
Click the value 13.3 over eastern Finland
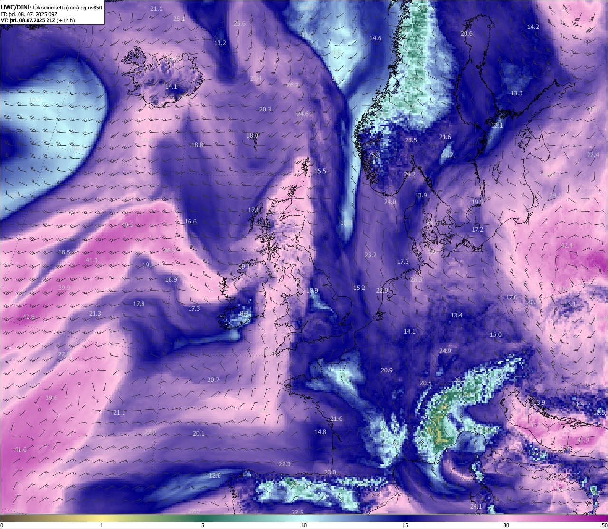516,93
